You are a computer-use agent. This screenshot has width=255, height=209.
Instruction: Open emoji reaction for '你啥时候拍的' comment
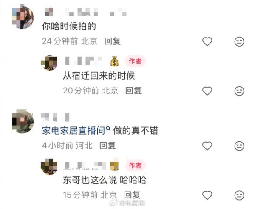click(239, 41)
